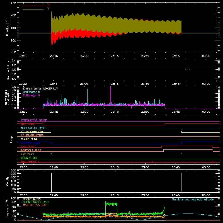The width and height of the screenshot is (223, 223).
Task: Click the olive Y legend line in Pointing plot
Action: click(x=33, y=10)
